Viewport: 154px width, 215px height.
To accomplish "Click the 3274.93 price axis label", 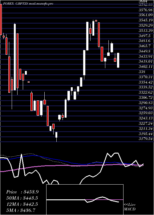I will tap(146, 108).
